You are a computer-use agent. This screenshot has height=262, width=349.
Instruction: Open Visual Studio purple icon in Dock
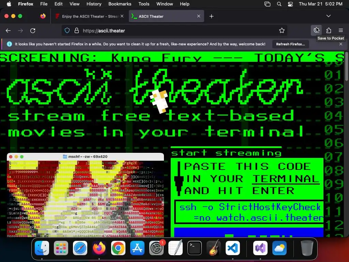(260, 248)
